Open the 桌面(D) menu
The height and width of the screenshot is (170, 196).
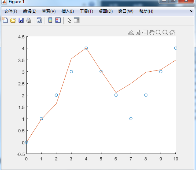coord(106,11)
